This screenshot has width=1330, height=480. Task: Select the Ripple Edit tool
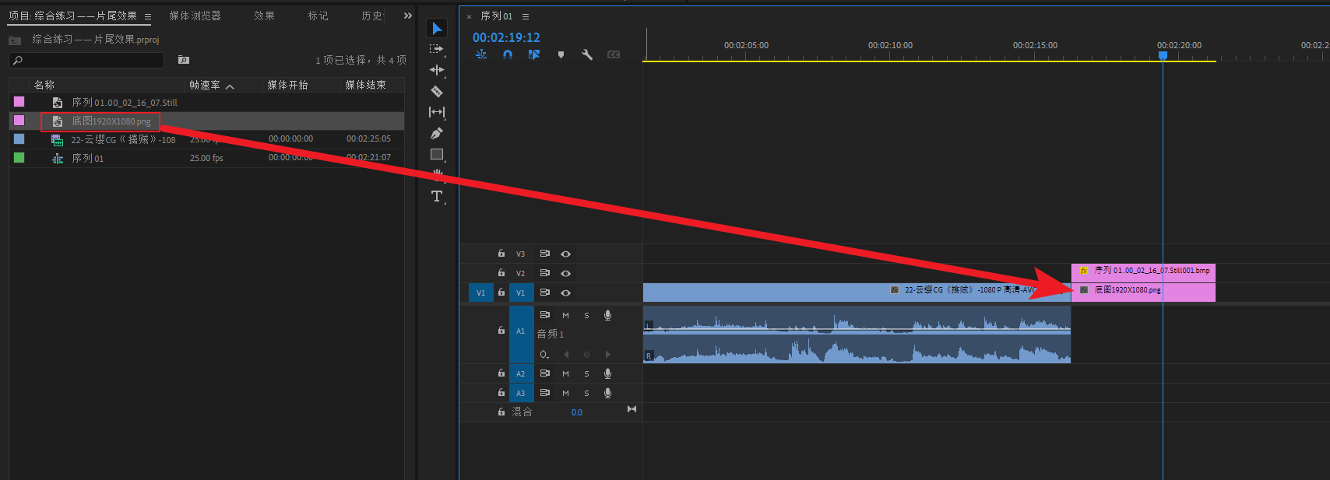pyautogui.click(x=437, y=70)
